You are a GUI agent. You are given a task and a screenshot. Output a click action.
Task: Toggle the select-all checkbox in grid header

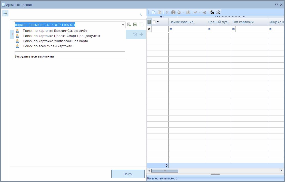[x=154, y=22]
